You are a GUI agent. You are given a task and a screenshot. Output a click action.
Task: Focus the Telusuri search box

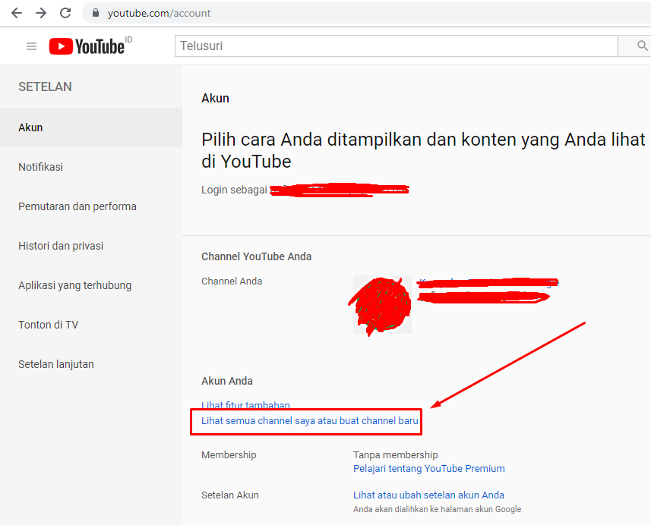click(x=396, y=46)
